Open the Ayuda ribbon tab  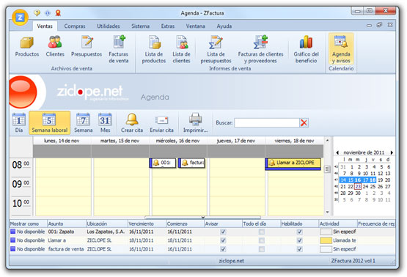tap(224, 26)
